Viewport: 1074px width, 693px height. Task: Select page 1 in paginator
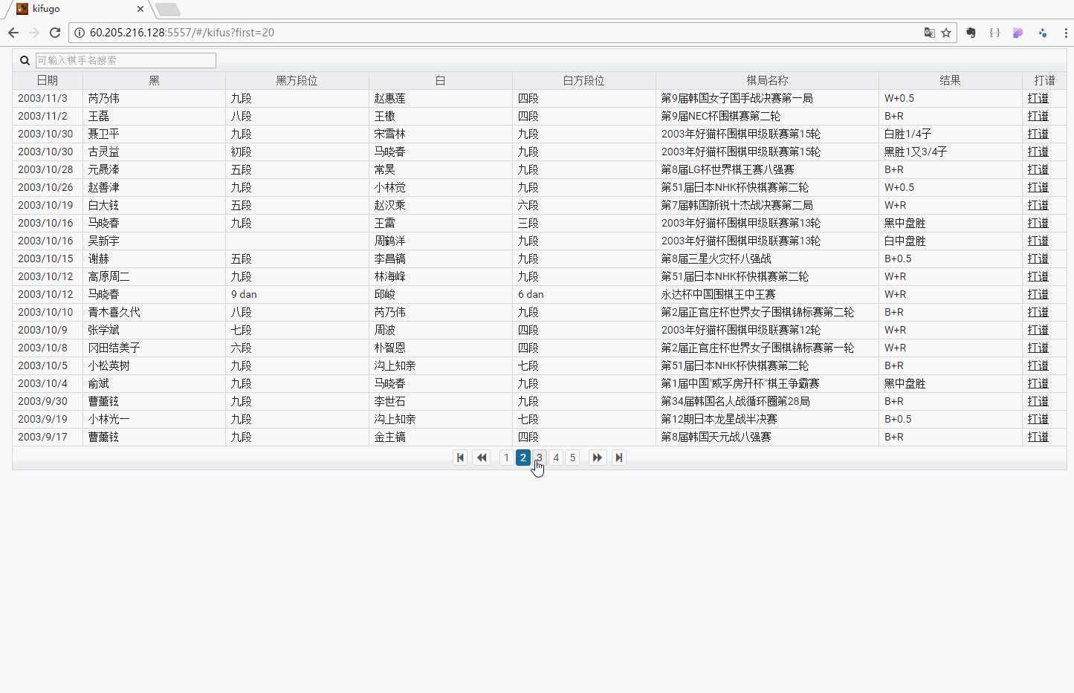coord(506,458)
